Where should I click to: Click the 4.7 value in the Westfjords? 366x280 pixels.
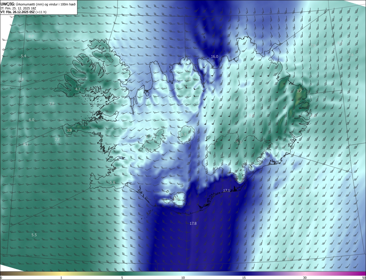tap(77, 89)
